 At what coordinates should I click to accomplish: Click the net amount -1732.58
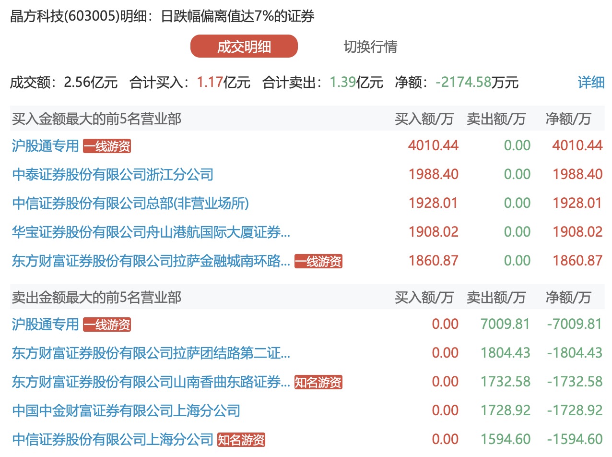click(574, 382)
